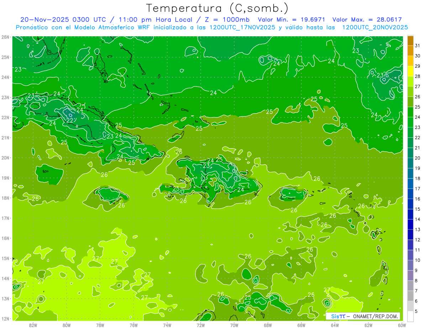Screen dimensions: 427x330
Task: Click the 15N latitude axis label
Action: 5,258
